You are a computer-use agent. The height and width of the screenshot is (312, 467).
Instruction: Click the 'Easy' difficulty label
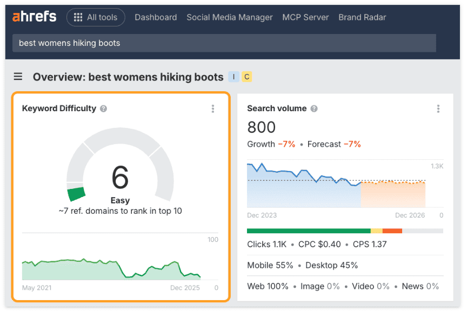click(120, 200)
